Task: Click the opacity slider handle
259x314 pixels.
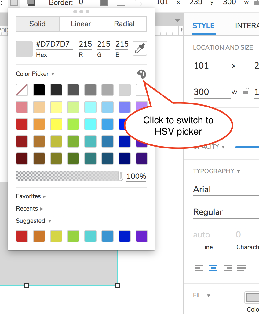Action: [x=120, y=176]
